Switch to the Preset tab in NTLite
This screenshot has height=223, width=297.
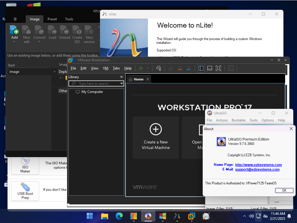52,19
